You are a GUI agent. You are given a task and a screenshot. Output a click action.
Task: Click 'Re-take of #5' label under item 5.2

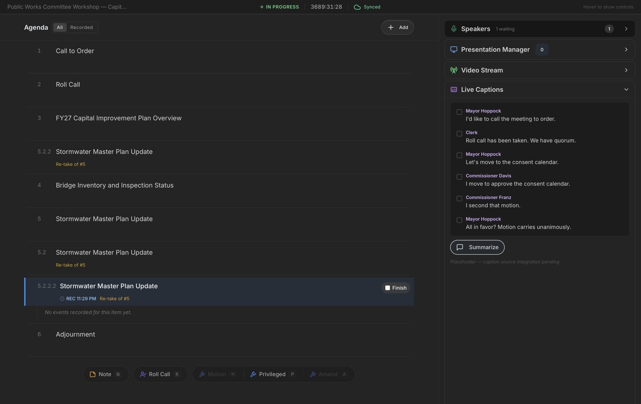(x=71, y=265)
